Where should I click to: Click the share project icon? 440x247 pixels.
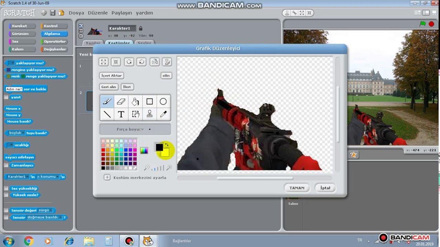tap(61, 13)
